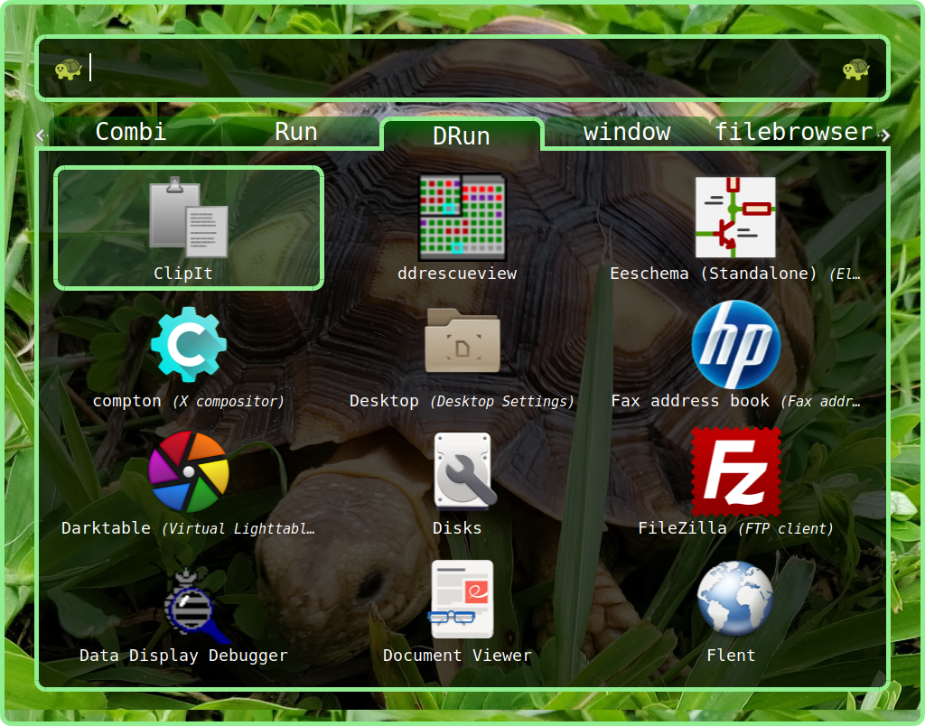Image resolution: width=925 pixels, height=726 pixels.
Task: Open the Darktable color wheel icon
Action: [x=188, y=471]
